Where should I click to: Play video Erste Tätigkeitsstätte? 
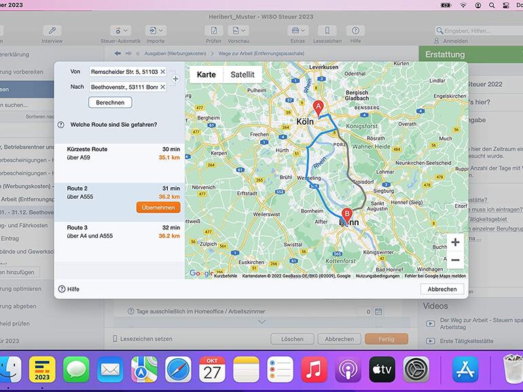click(x=431, y=341)
